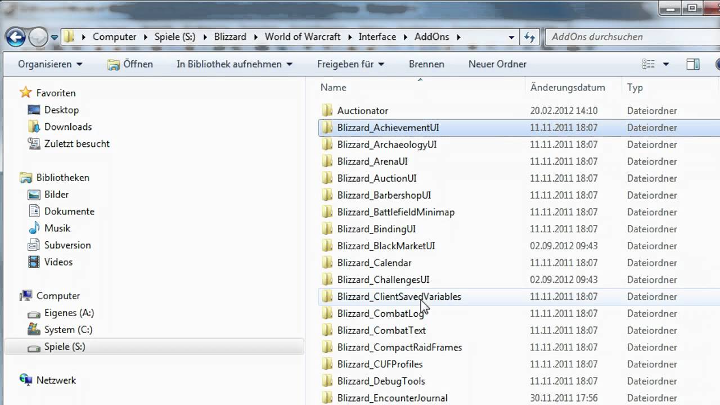Screen dimensions: 720x405
Task: Open the 'Freigeben für' menu
Action: pyautogui.click(x=350, y=64)
